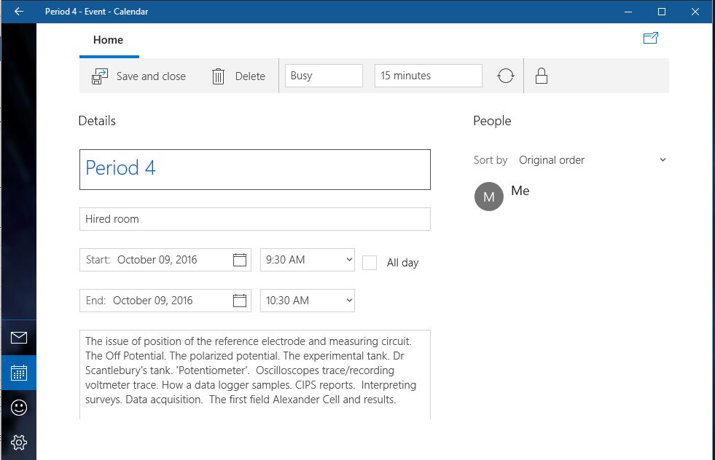Switch to Mail app in sidebar
This screenshot has height=460, width=715.
[x=19, y=338]
